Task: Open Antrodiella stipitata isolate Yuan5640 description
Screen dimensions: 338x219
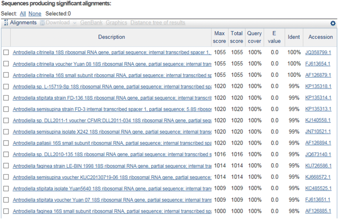Action: click(112, 188)
